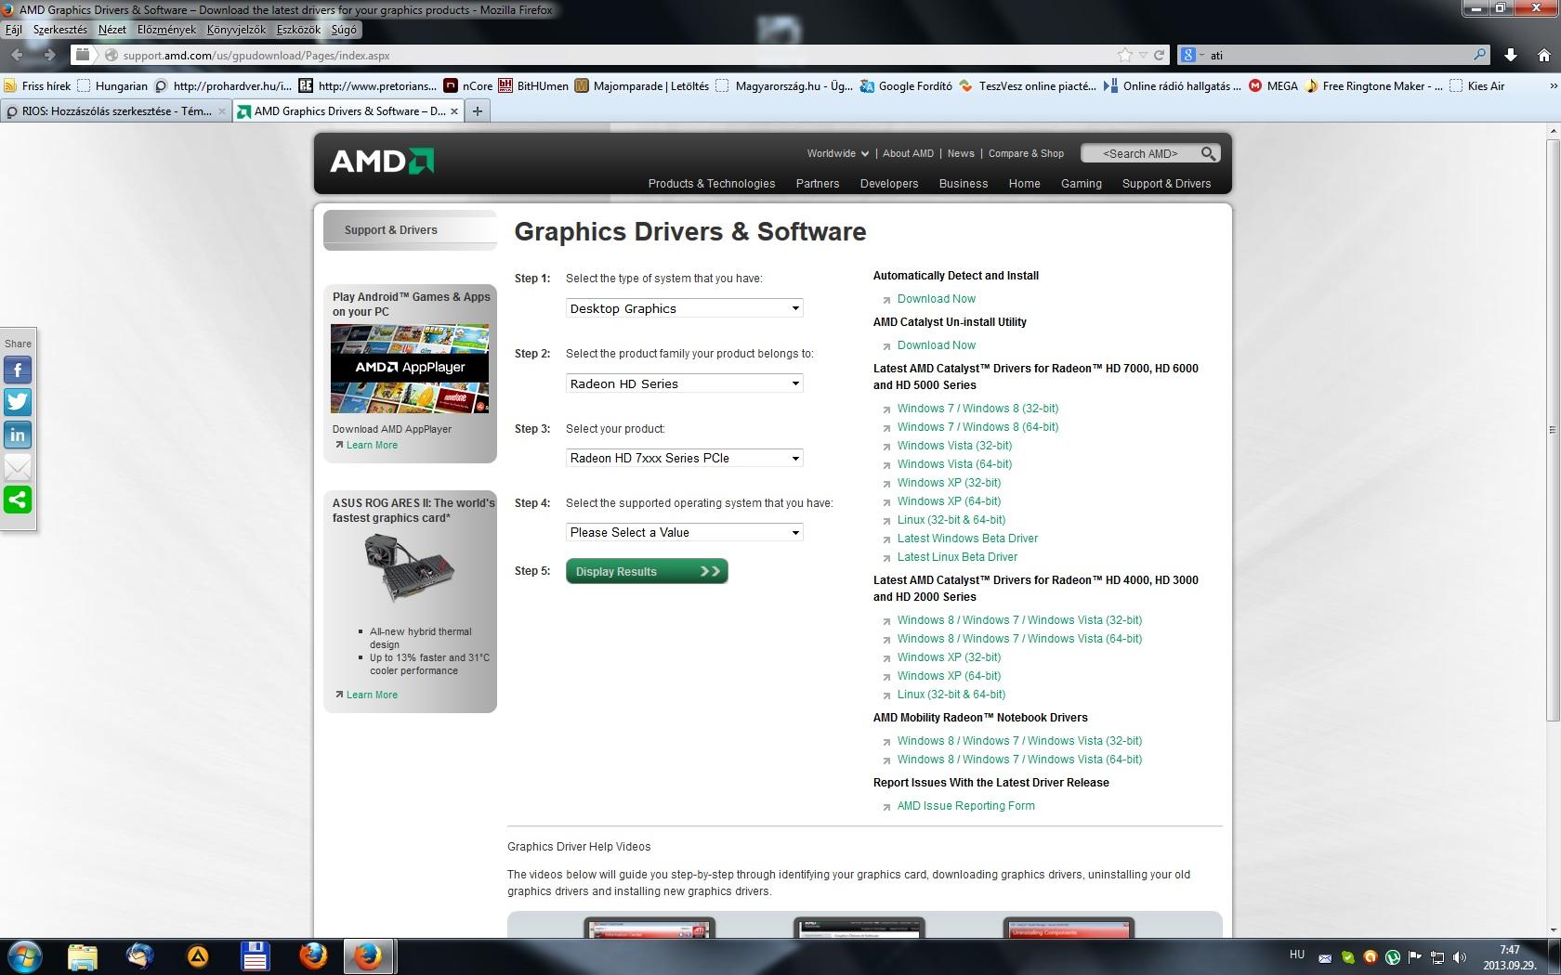Viewport: 1561px width, 975px height.
Task: Share page on Facebook
Action: 18,370
